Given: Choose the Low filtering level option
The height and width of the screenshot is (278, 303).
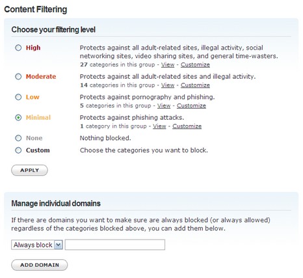Looking at the screenshot, I should coord(18,97).
